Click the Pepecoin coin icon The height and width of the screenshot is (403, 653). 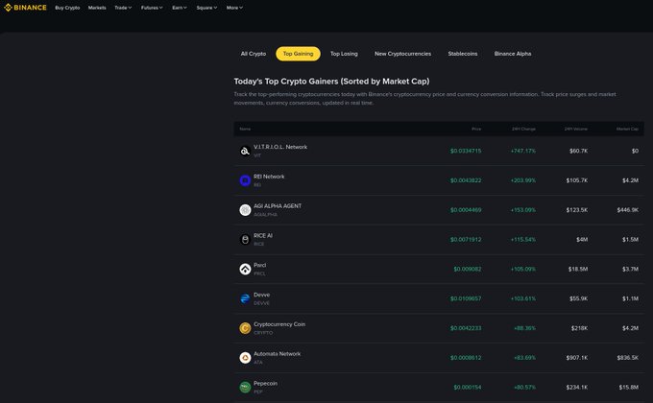[245, 388]
